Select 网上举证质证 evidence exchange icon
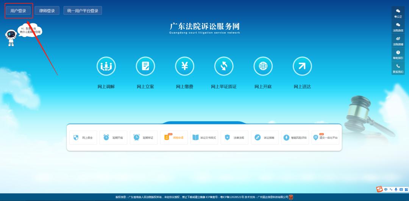The width and height of the screenshot is (409, 201). pos(224,66)
